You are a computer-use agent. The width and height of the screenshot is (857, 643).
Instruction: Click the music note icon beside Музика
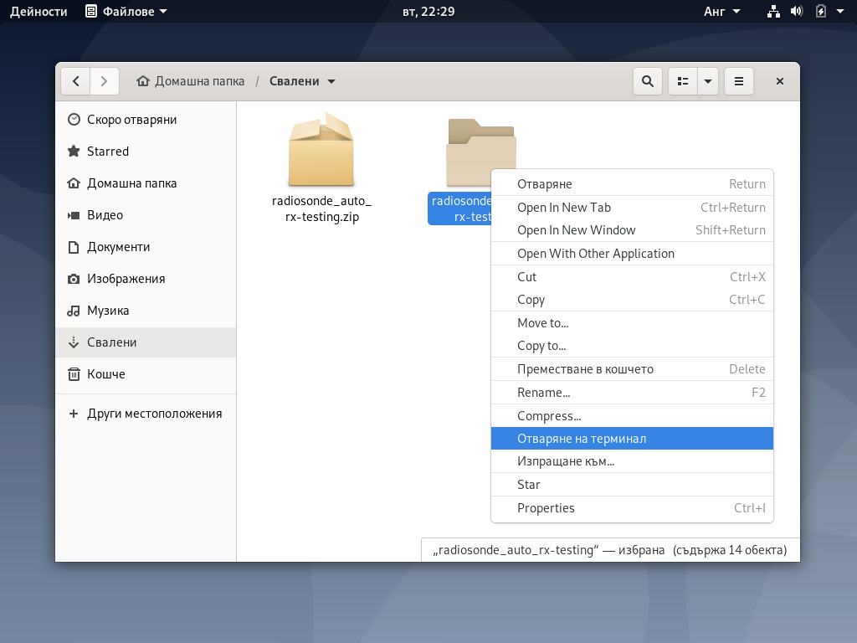(x=74, y=311)
